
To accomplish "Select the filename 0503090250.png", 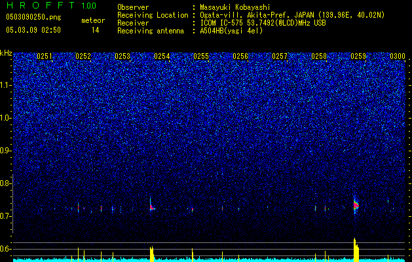I will [x=33, y=17].
